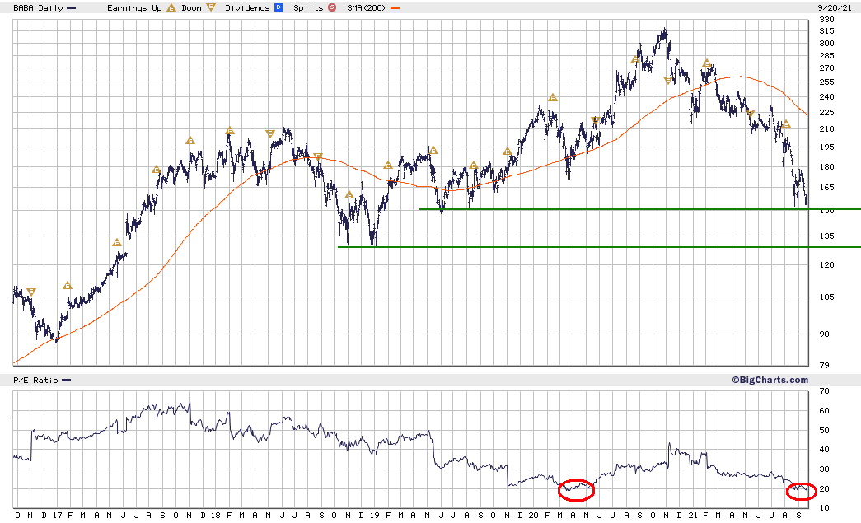Click the 9/20/21 chart date
Image resolution: width=861 pixels, height=523 pixels.
click(835, 7)
